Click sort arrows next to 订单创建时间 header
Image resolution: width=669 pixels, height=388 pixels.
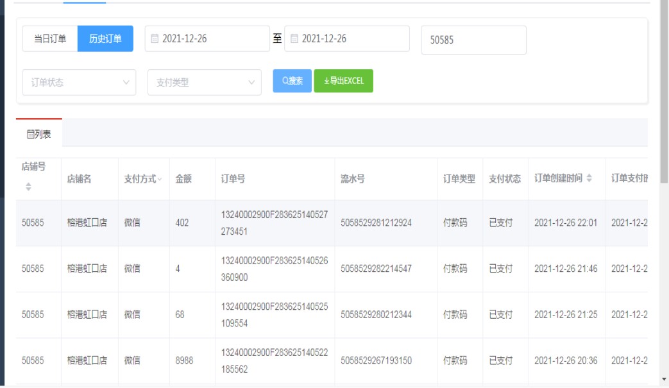pos(589,178)
